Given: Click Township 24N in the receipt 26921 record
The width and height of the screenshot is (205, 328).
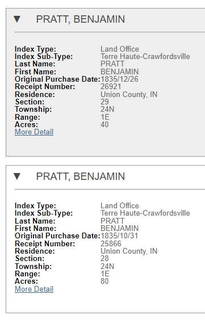Looking at the screenshot, I should (107, 109).
